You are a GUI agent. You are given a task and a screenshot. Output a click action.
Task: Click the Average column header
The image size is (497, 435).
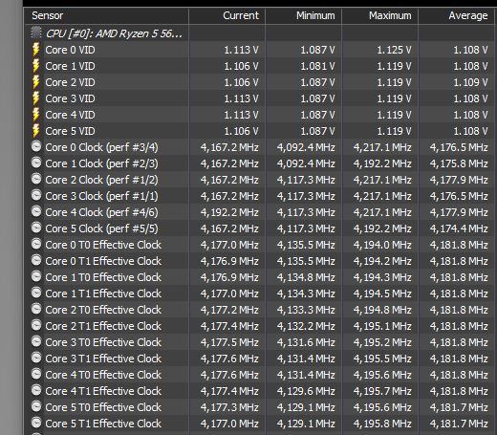(x=457, y=15)
